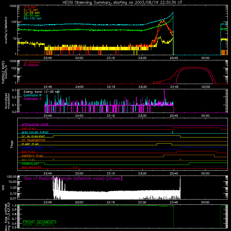Click the raised SAA FLAG step segment
231x231 pixels.
click(x=197, y=151)
